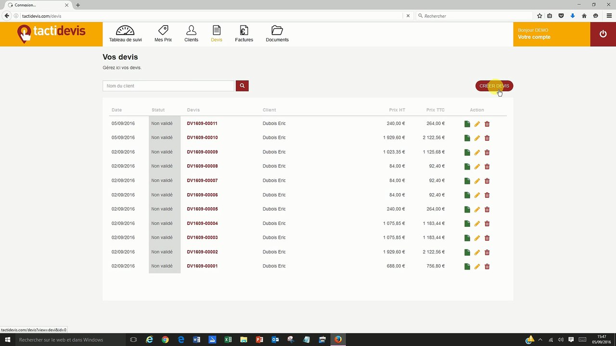The width and height of the screenshot is (616, 346).
Task: Open the Factures section
Action: coord(244,34)
